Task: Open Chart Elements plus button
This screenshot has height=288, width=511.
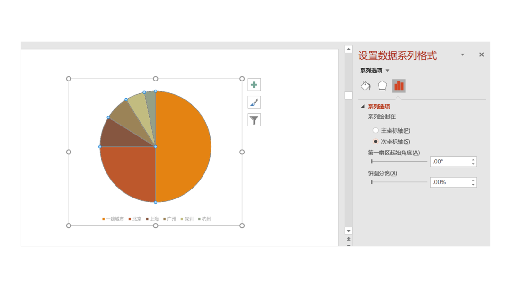Action: click(254, 85)
